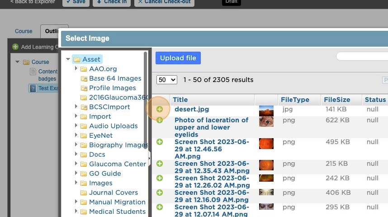Add the eyelid laceration photo with its plus icon
The image size is (388, 217).
tap(160, 120)
